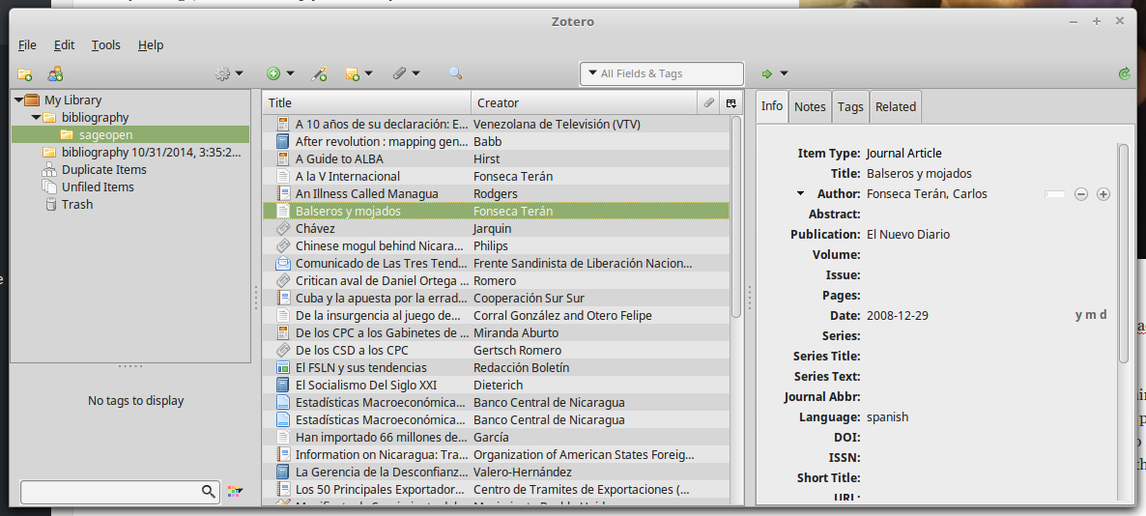The image size is (1146, 516).
Task: Click the Language value spanish
Action: tap(887, 417)
